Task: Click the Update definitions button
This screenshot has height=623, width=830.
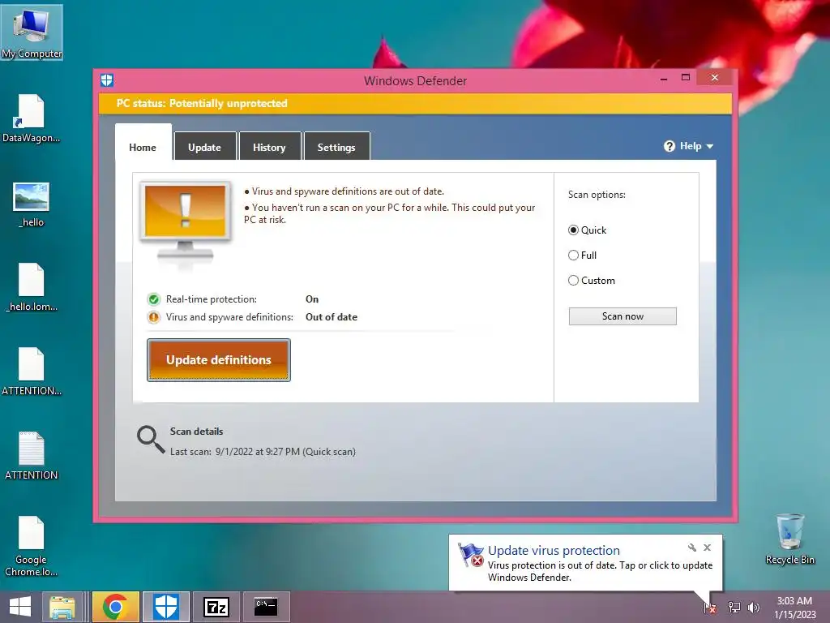Action: pyautogui.click(x=219, y=360)
